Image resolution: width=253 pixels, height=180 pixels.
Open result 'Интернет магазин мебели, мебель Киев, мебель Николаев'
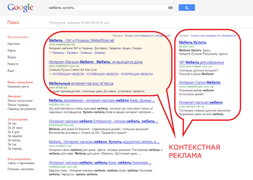pyautogui.click(x=100, y=163)
